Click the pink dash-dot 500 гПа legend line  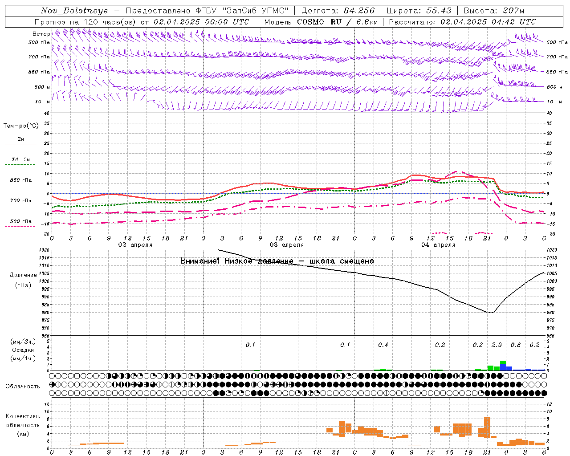tap(20, 227)
